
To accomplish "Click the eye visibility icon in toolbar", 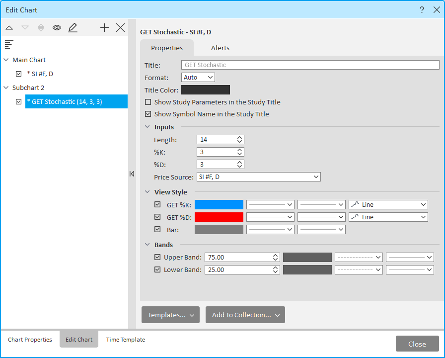I will (57, 28).
